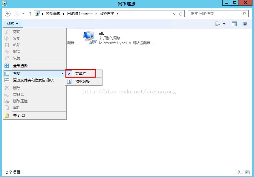Select 粘贴 in the menu
The width and height of the screenshot is (254, 177).
(35, 45)
